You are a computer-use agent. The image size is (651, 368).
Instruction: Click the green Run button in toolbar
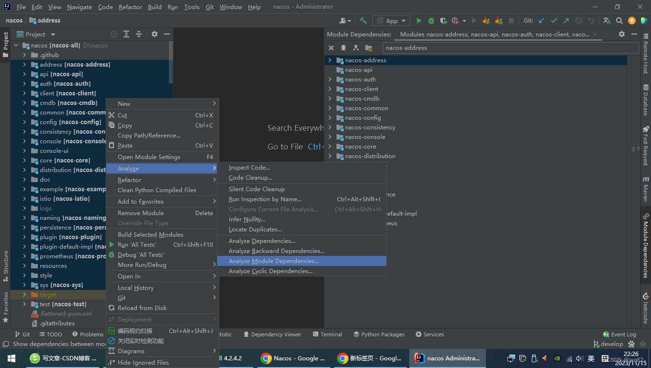[x=419, y=21]
